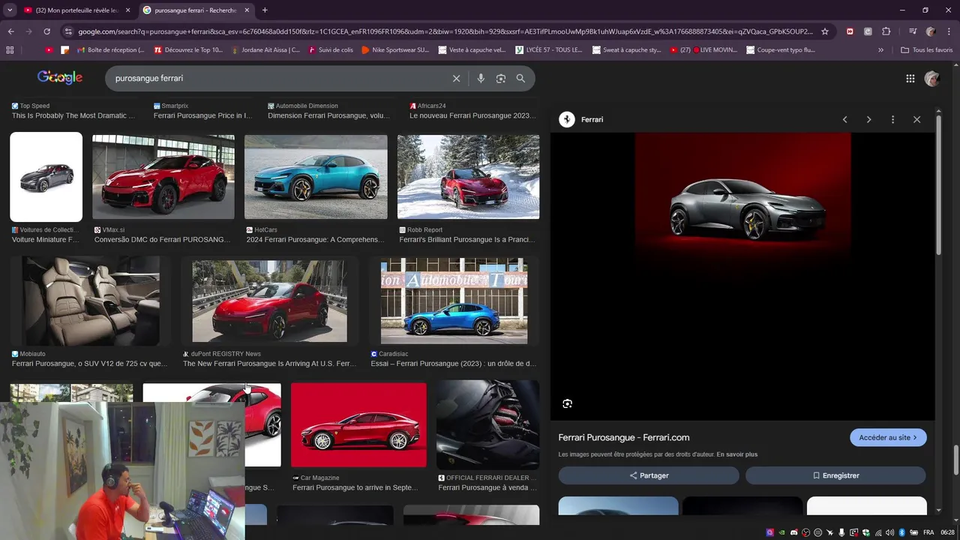Open Robb Report snowy Purosangue thumbnail

point(468,177)
